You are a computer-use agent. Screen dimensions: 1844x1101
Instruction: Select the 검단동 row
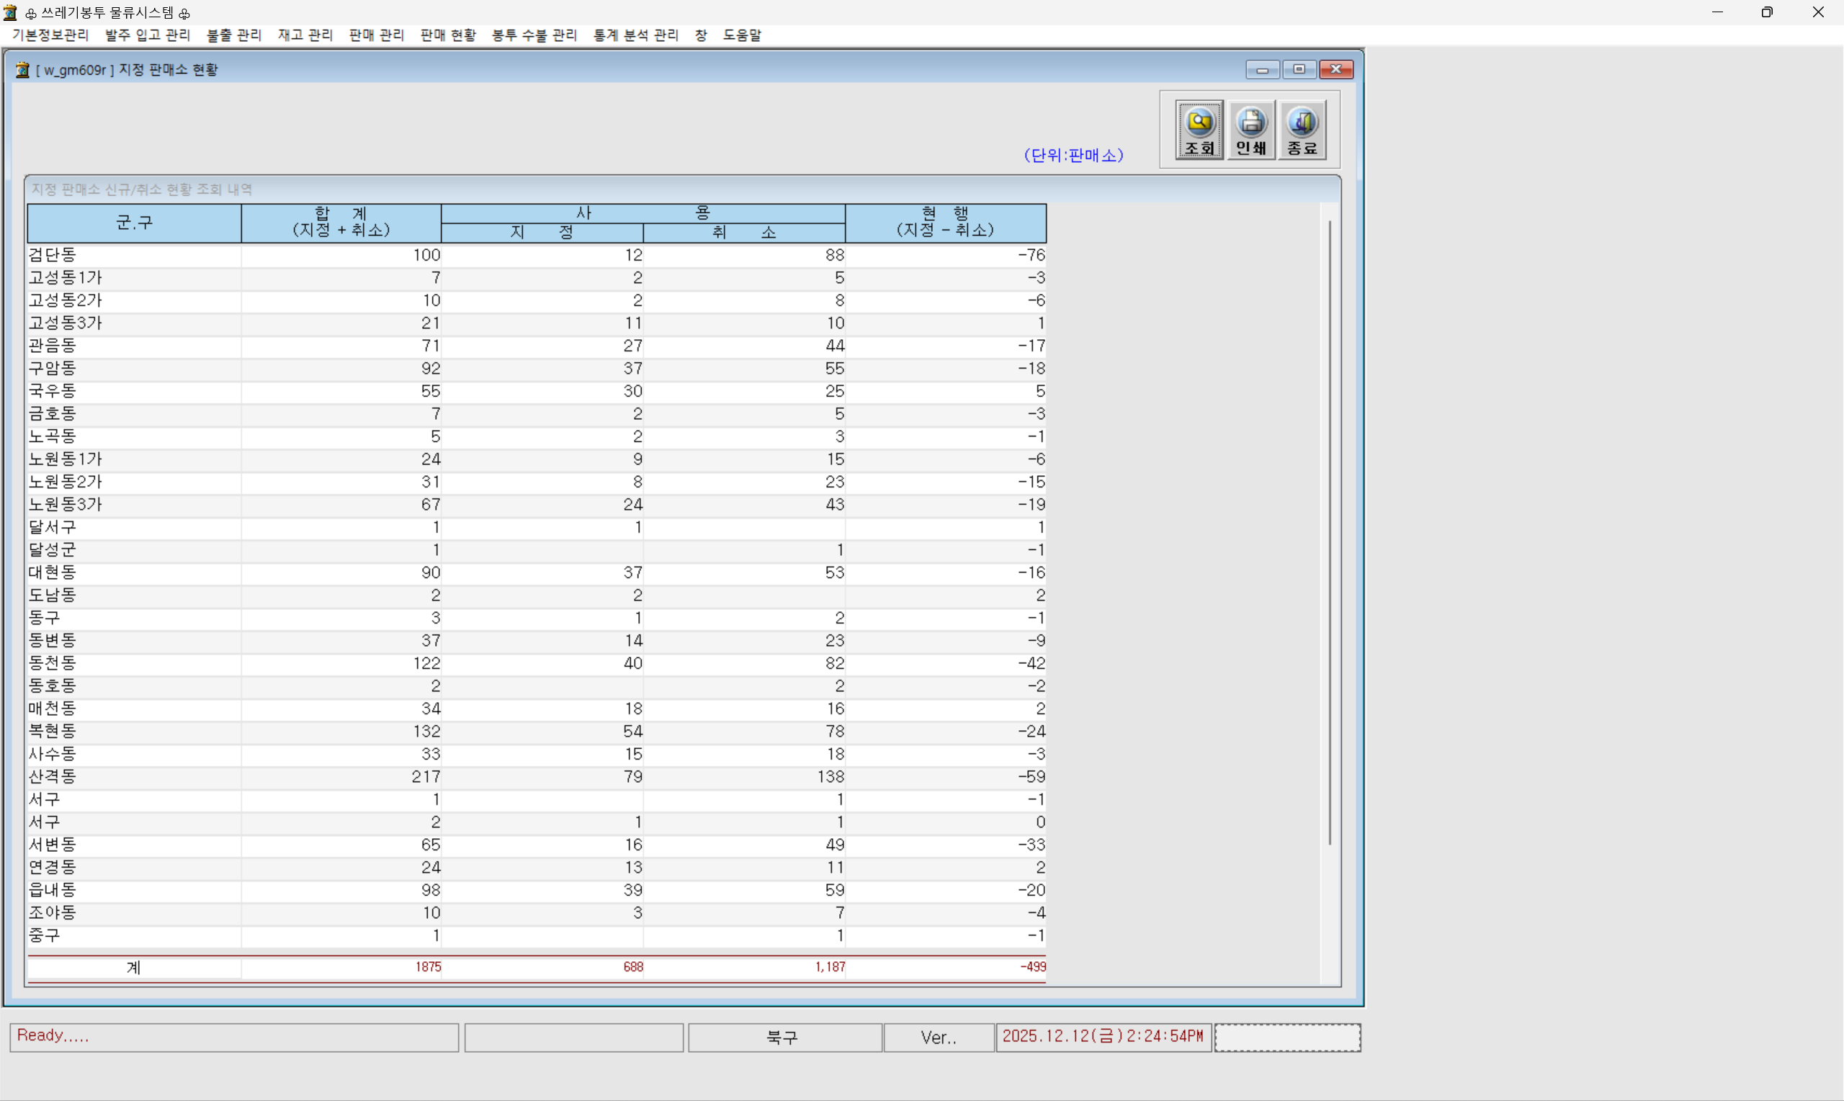click(537, 255)
